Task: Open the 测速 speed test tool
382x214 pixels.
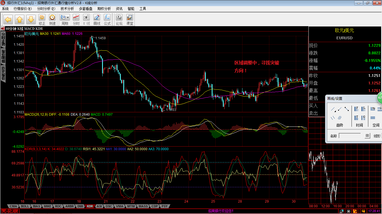Action: pos(52,20)
